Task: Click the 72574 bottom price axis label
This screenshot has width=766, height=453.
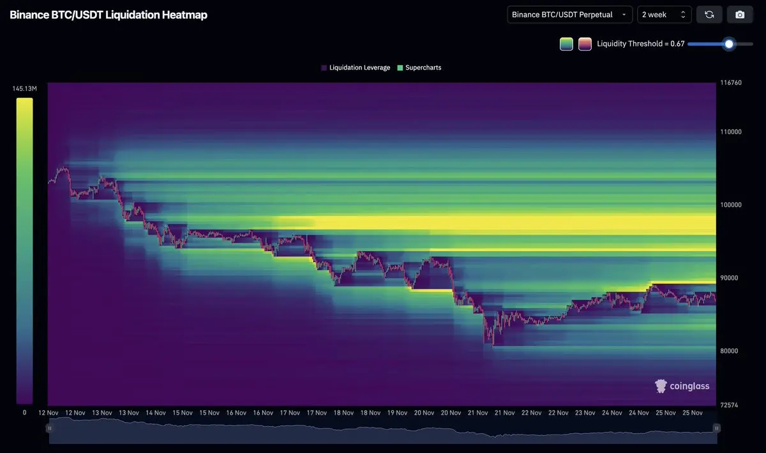Action: tap(730, 406)
